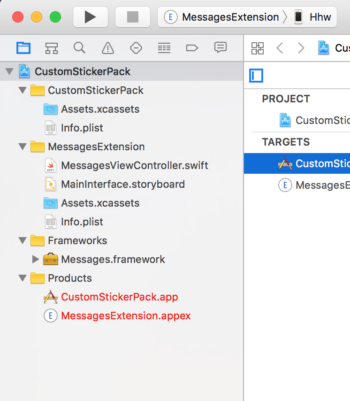
Task: Collapse the Products folder
Action: coord(22,278)
